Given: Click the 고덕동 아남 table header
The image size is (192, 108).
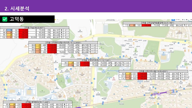Looking at the screenshot, I should pos(34,28).
